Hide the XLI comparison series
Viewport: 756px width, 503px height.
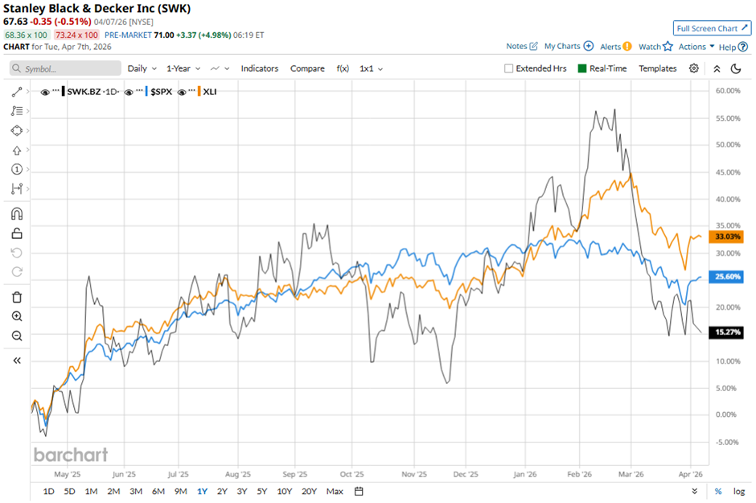182,92
